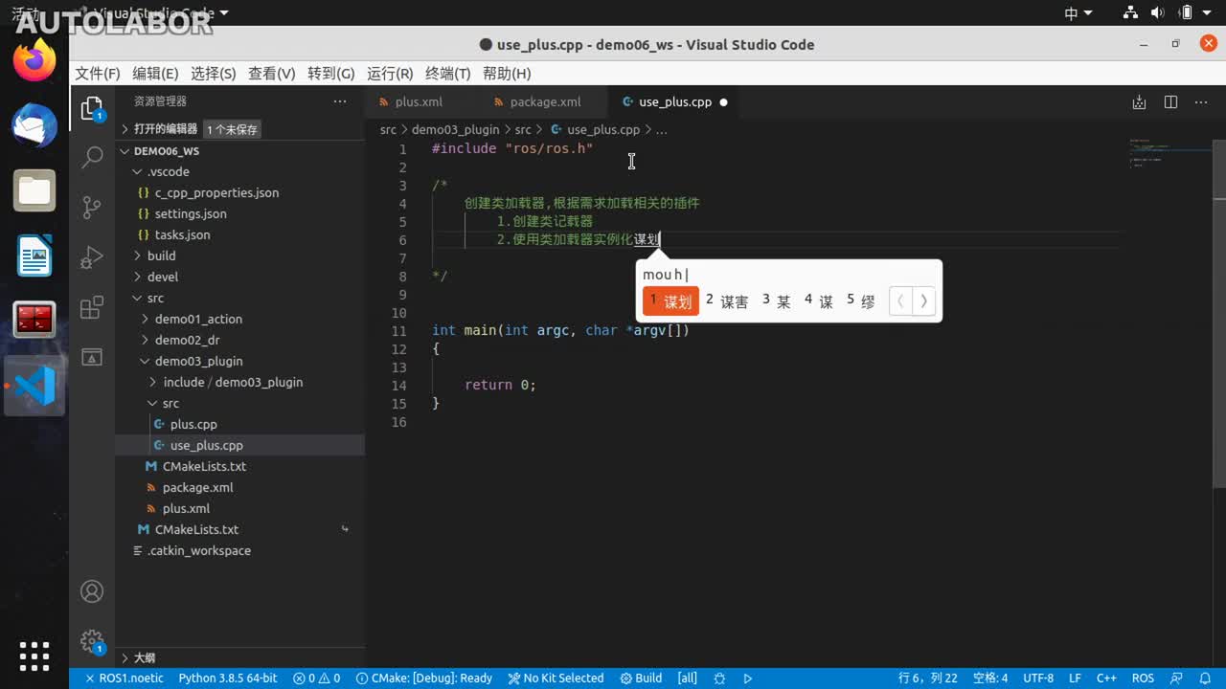
Task: Open the Remote Explorer view icon
Action: click(x=92, y=357)
